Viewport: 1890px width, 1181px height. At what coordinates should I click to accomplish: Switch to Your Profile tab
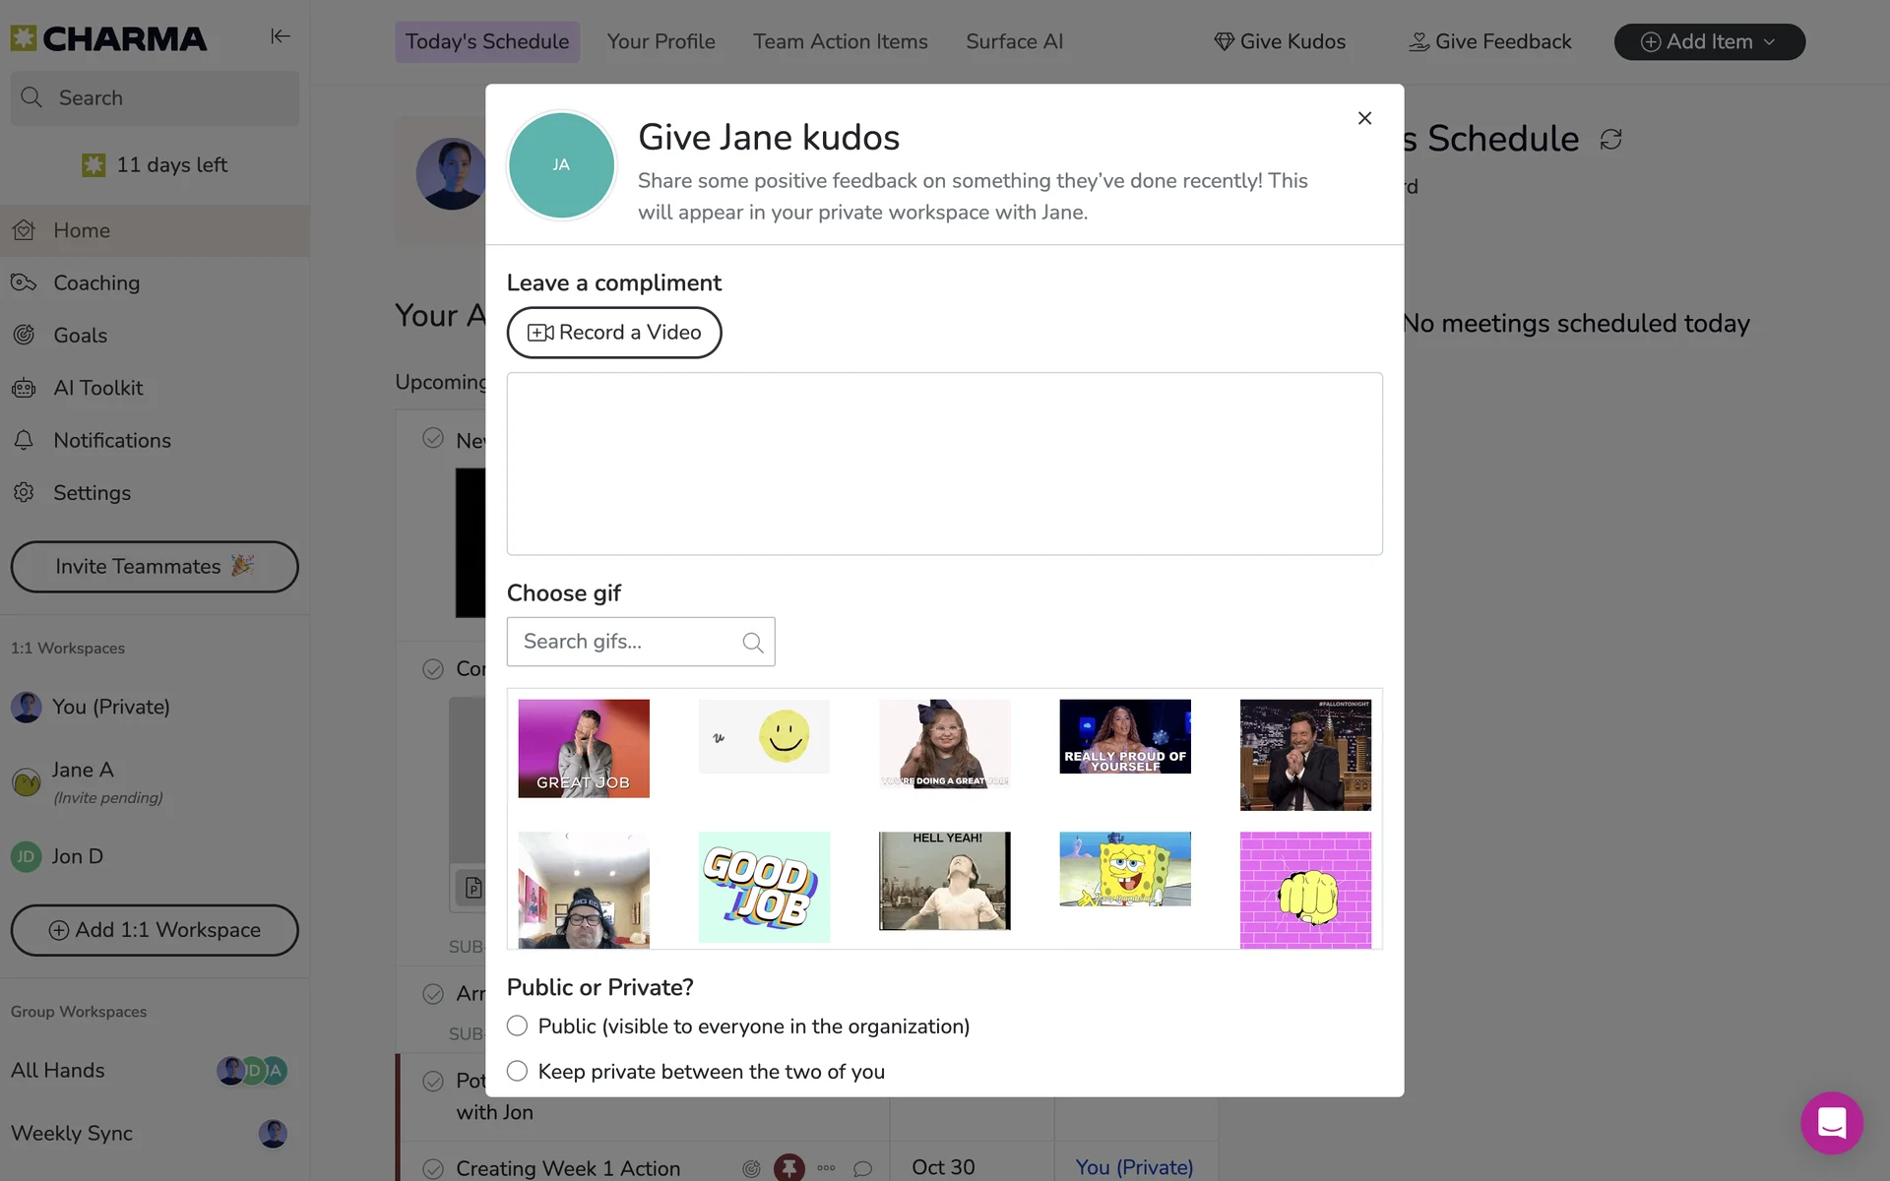pos(661,42)
